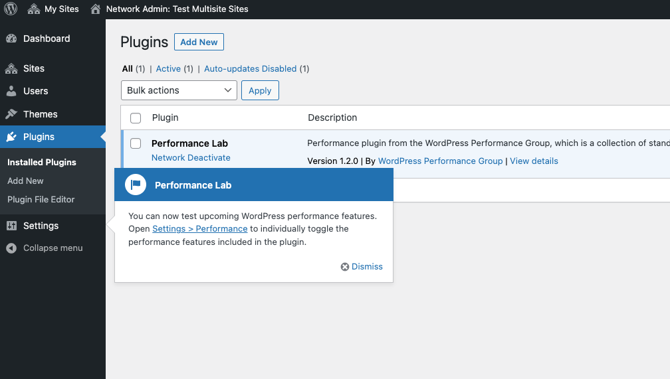Click View details link

click(534, 161)
